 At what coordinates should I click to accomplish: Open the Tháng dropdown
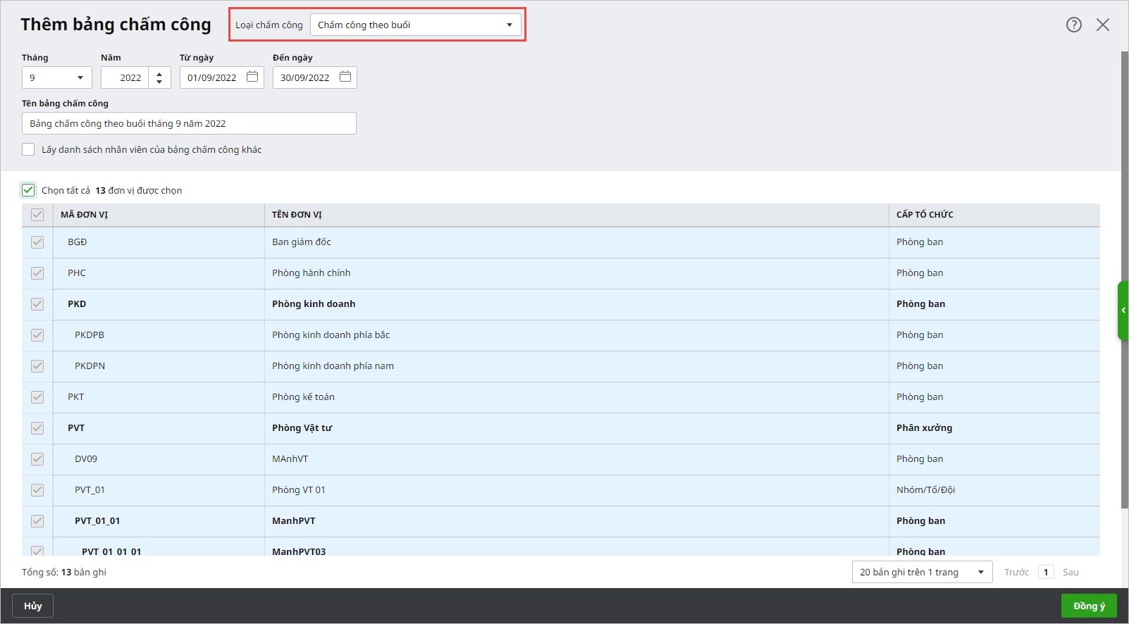click(x=57, y=77)
